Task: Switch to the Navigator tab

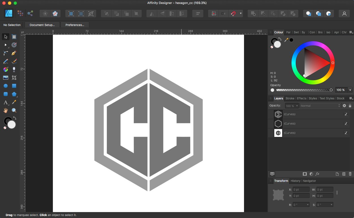Action: 309,181
